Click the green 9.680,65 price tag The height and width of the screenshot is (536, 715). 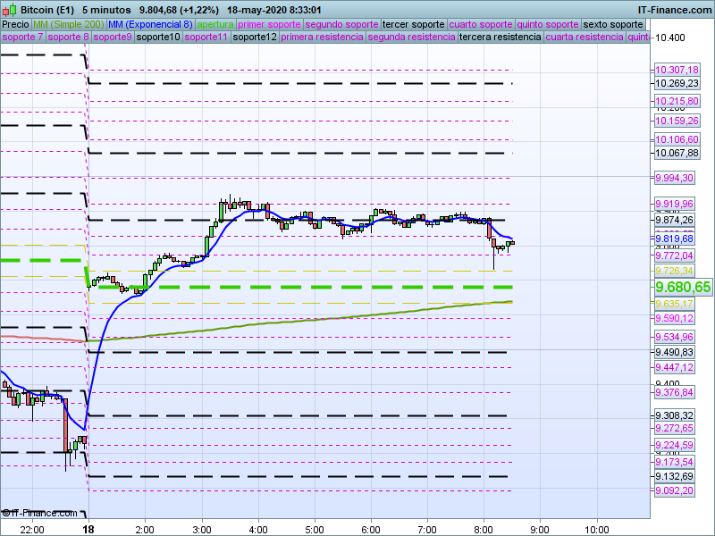click(683, 287)
